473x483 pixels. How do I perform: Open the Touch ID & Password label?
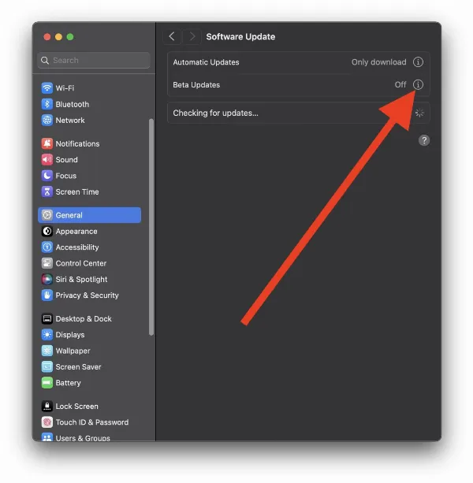point(91,422)
